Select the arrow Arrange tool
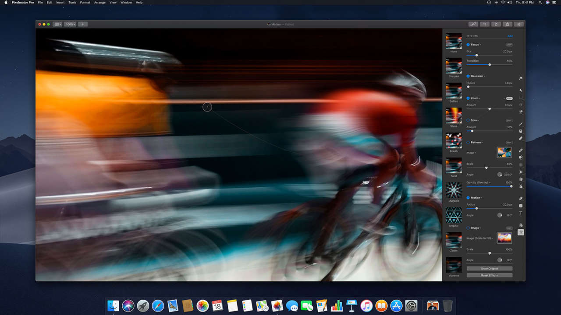The width and height of the screenshot is (561, 315). tap(521, 90)
